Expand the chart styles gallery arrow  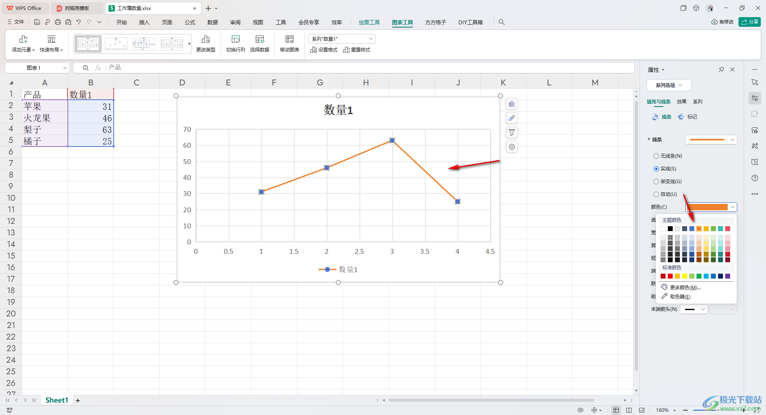[190, 44]
